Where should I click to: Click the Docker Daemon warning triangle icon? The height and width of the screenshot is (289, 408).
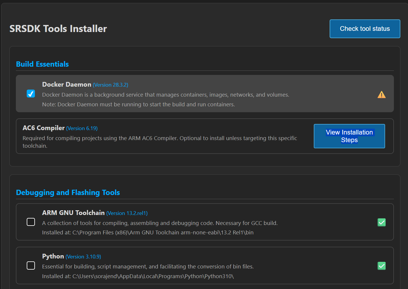point(381,95)
